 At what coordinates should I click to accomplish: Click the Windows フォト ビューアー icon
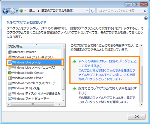10,99
